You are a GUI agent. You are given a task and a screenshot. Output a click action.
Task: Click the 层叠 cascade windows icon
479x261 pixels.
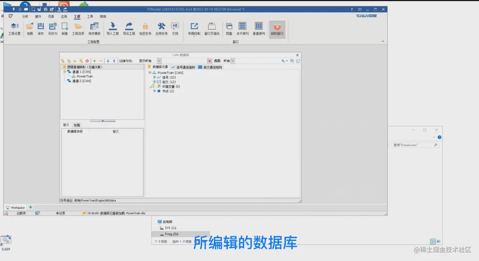click(229, 29)
